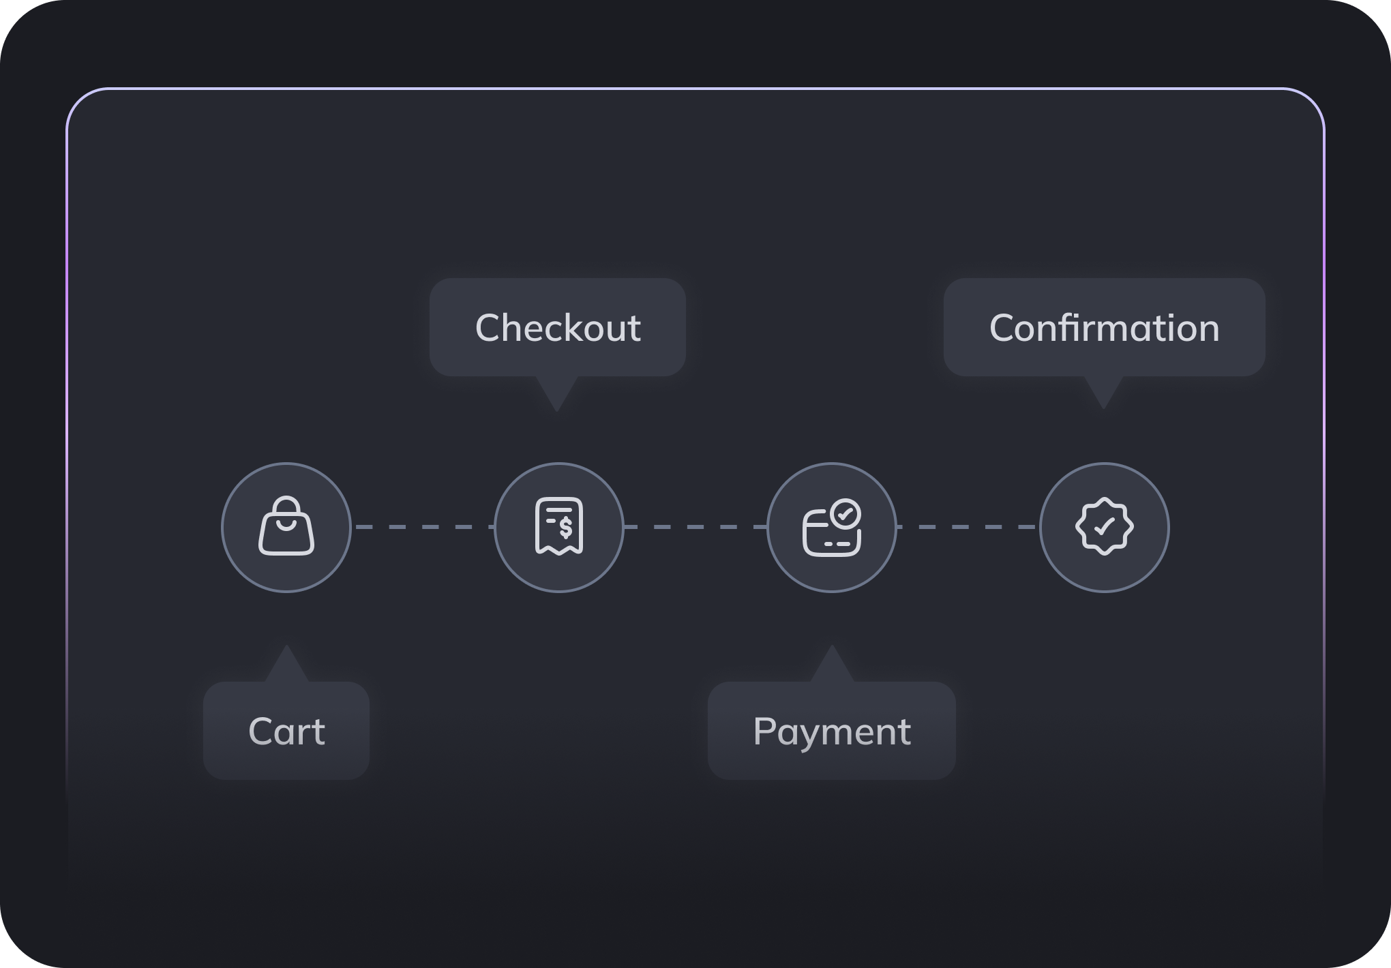The height and width of the screenshot is (968, 1391).
Task: Click the pointer arrow above Payment bubble
Action: click(x=832, y=663)
